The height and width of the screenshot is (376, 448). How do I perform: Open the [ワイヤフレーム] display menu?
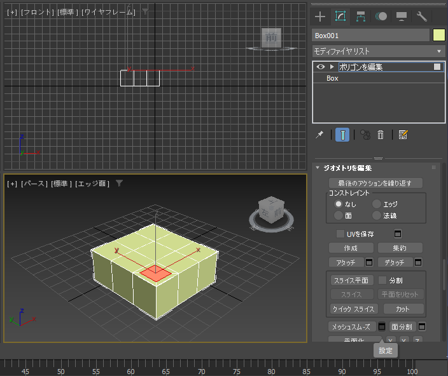point(108,12)
